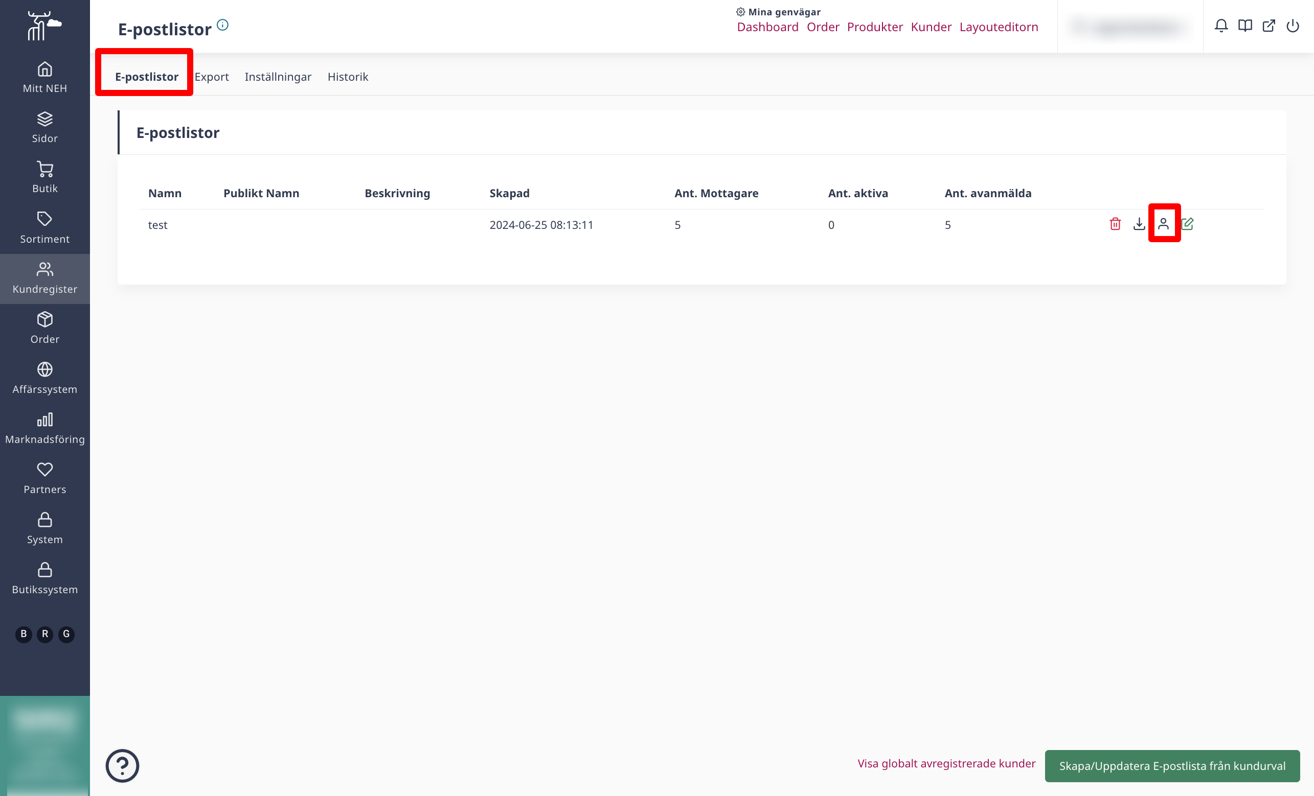
Task: Open the locked System section
Action: click(x=45, y=528)
